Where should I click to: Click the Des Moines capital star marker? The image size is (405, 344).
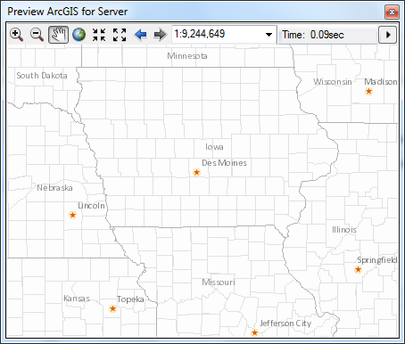196,172
